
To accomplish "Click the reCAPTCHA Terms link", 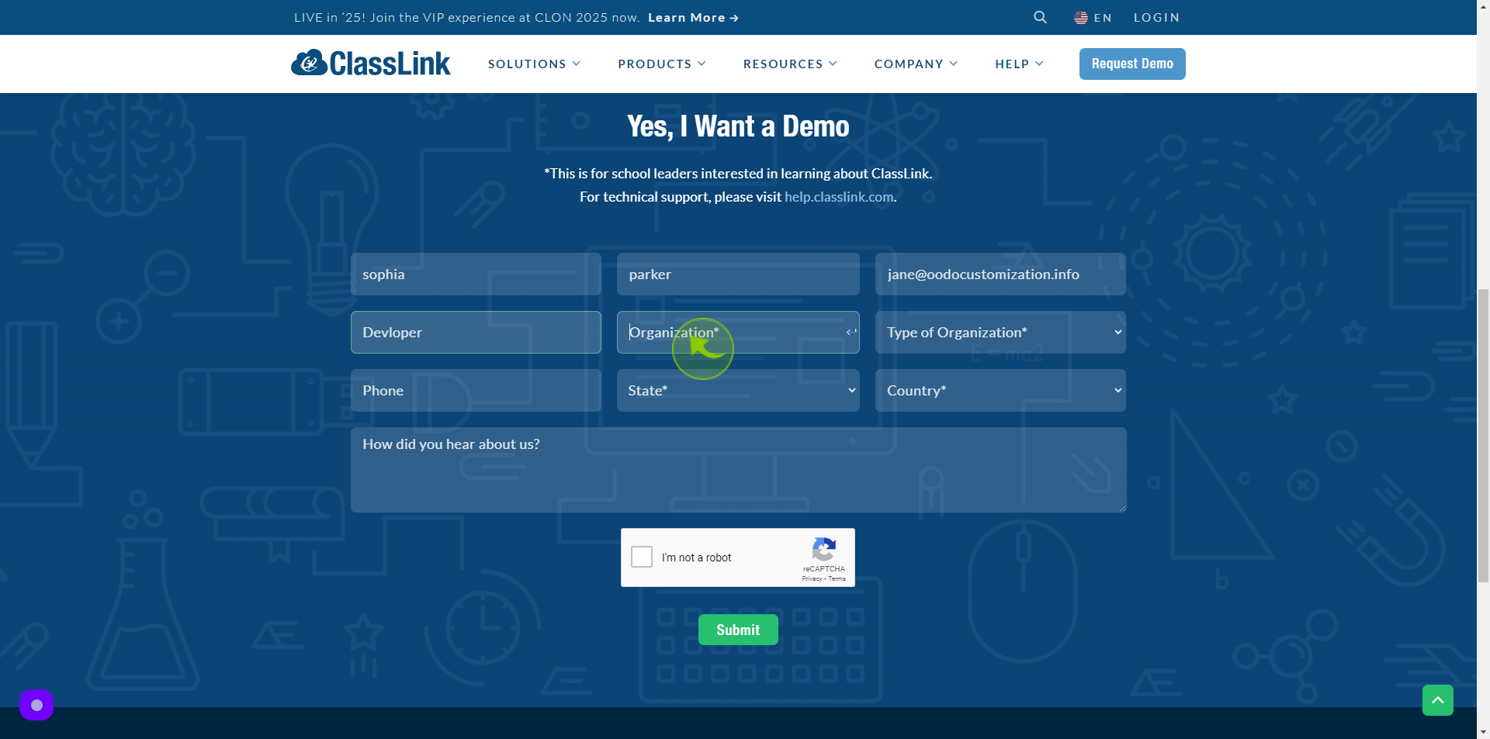I will tap(837, 578).
